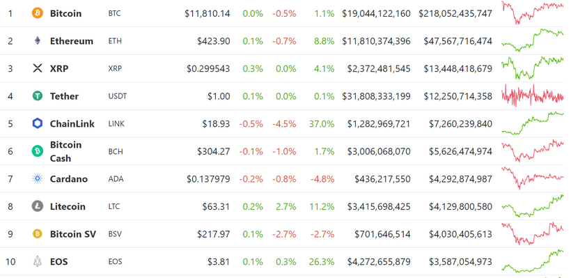This screenshot has height=278, width=571.
Task: Click the blue ChainLink hexagon icon
Action: point(38,123)
